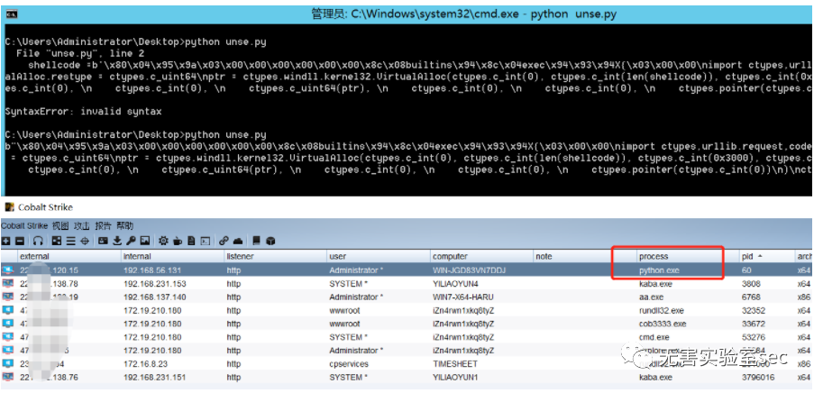View keystrokes via the key icon
The width and height of the screenshot is (814, 393).
pos(131,241)
